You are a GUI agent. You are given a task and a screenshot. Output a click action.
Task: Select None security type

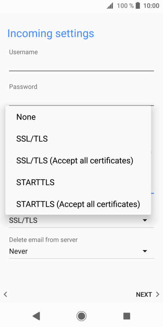pos(78,117)
